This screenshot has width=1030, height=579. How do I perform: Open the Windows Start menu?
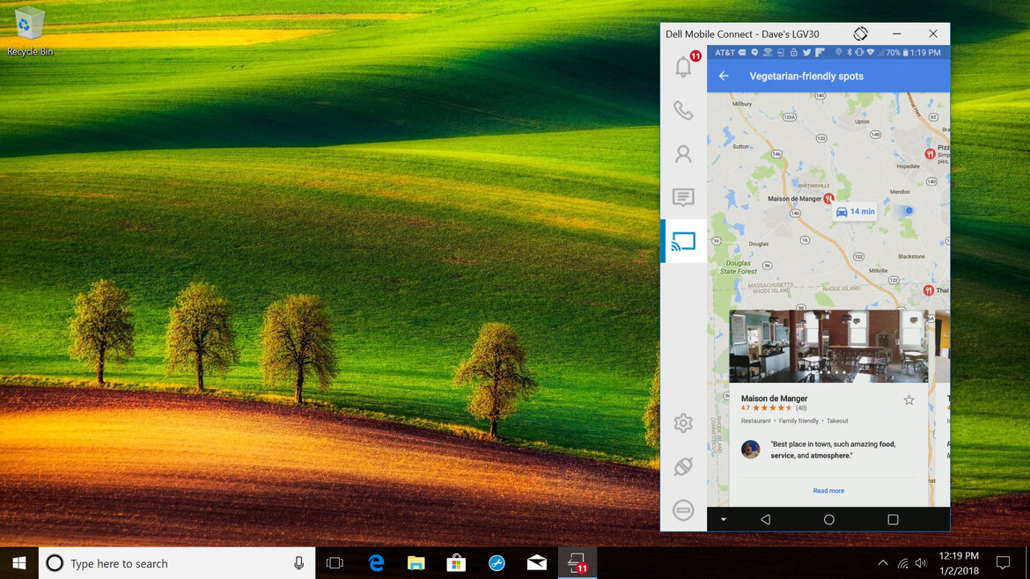click(x=19, y=563)
